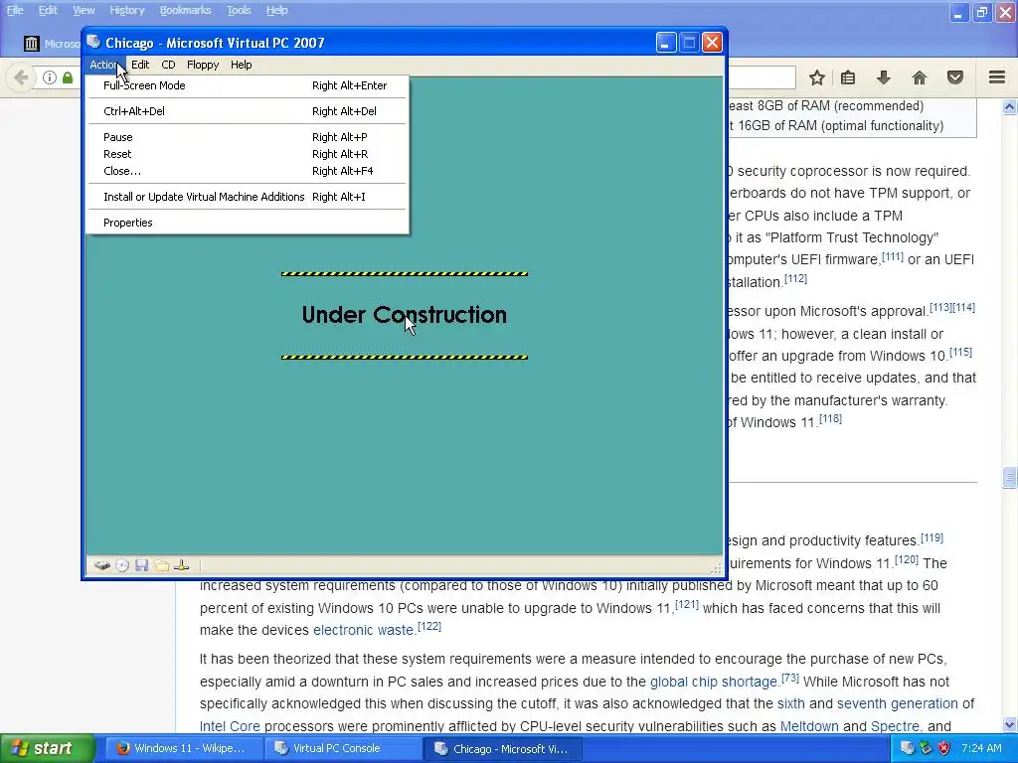Open the Virtual PC Floppy menu
Viewport: 1018px width, 763px height.
(x=203, y=65)
